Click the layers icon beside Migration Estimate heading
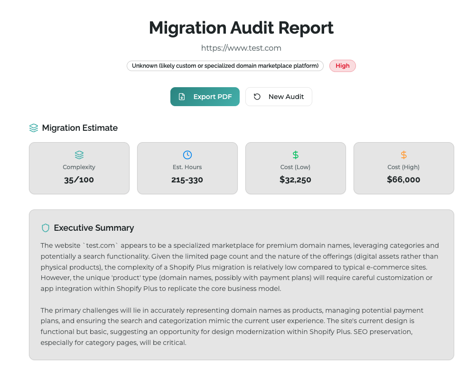 [x=33, y=127]
